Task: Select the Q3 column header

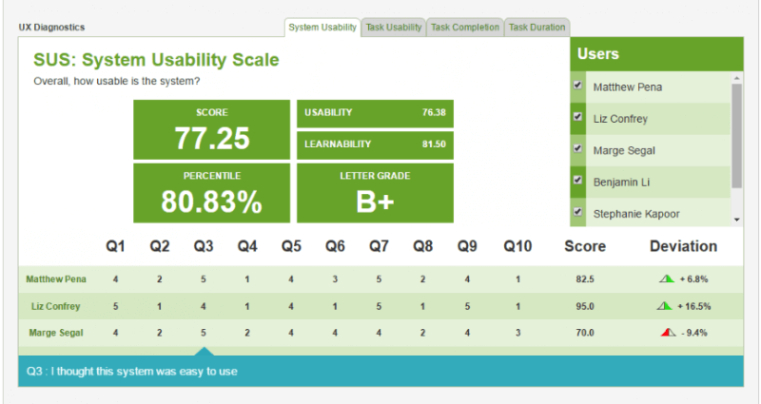Action: tap(204, 246)
